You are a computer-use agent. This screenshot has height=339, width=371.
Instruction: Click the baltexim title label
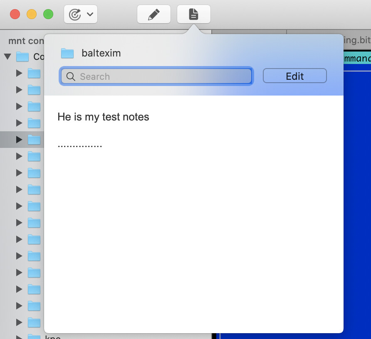pos(101,53)
